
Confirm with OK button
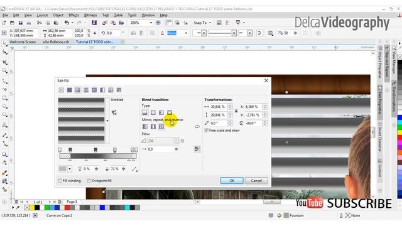(x=232, y=181)
